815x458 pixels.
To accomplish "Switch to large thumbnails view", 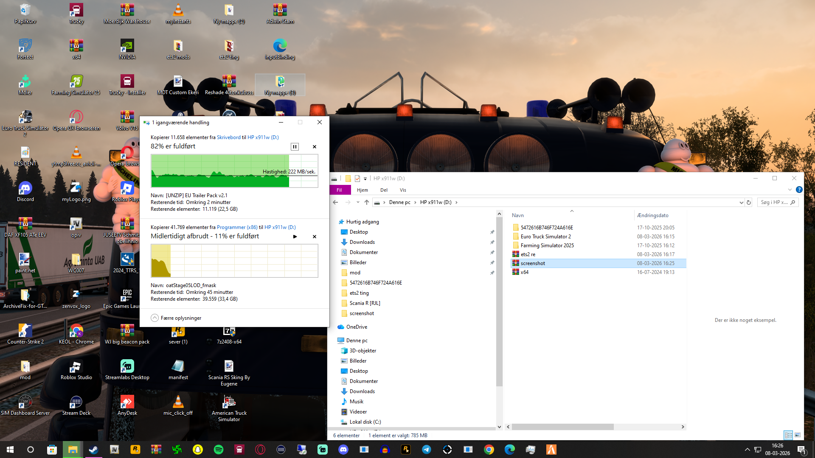I will [x=798, y=435].
